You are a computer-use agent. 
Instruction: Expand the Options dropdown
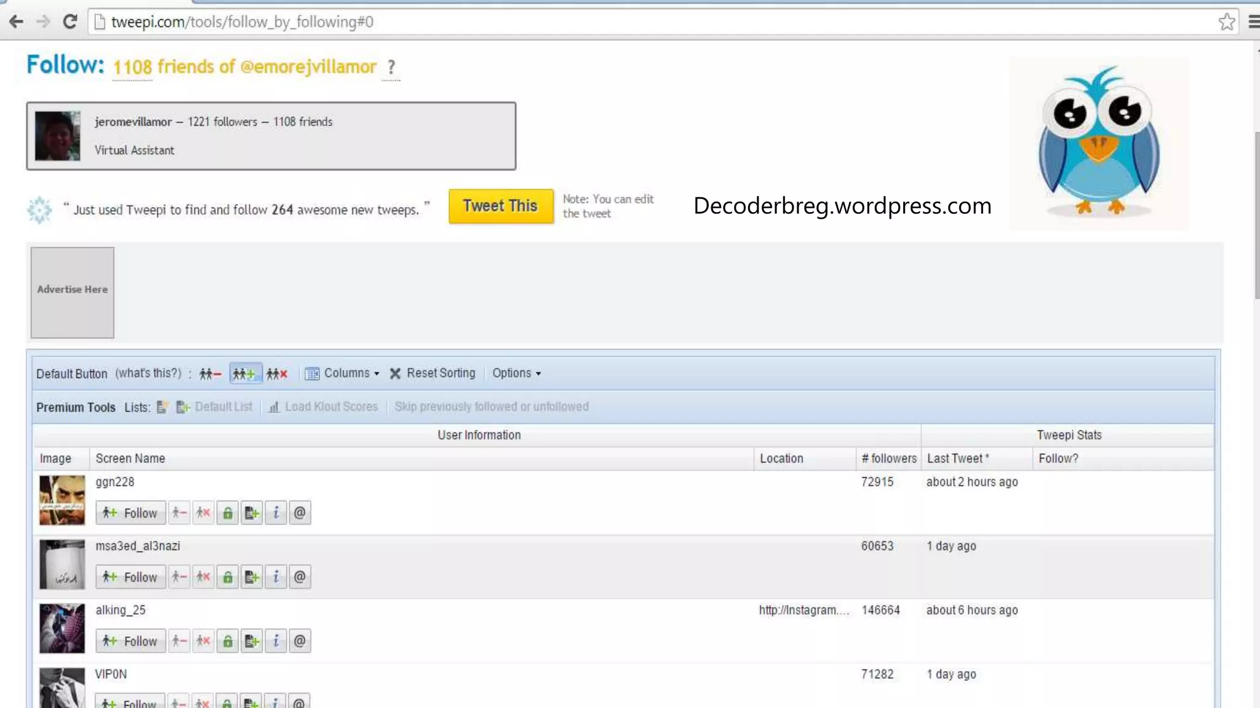516,374
